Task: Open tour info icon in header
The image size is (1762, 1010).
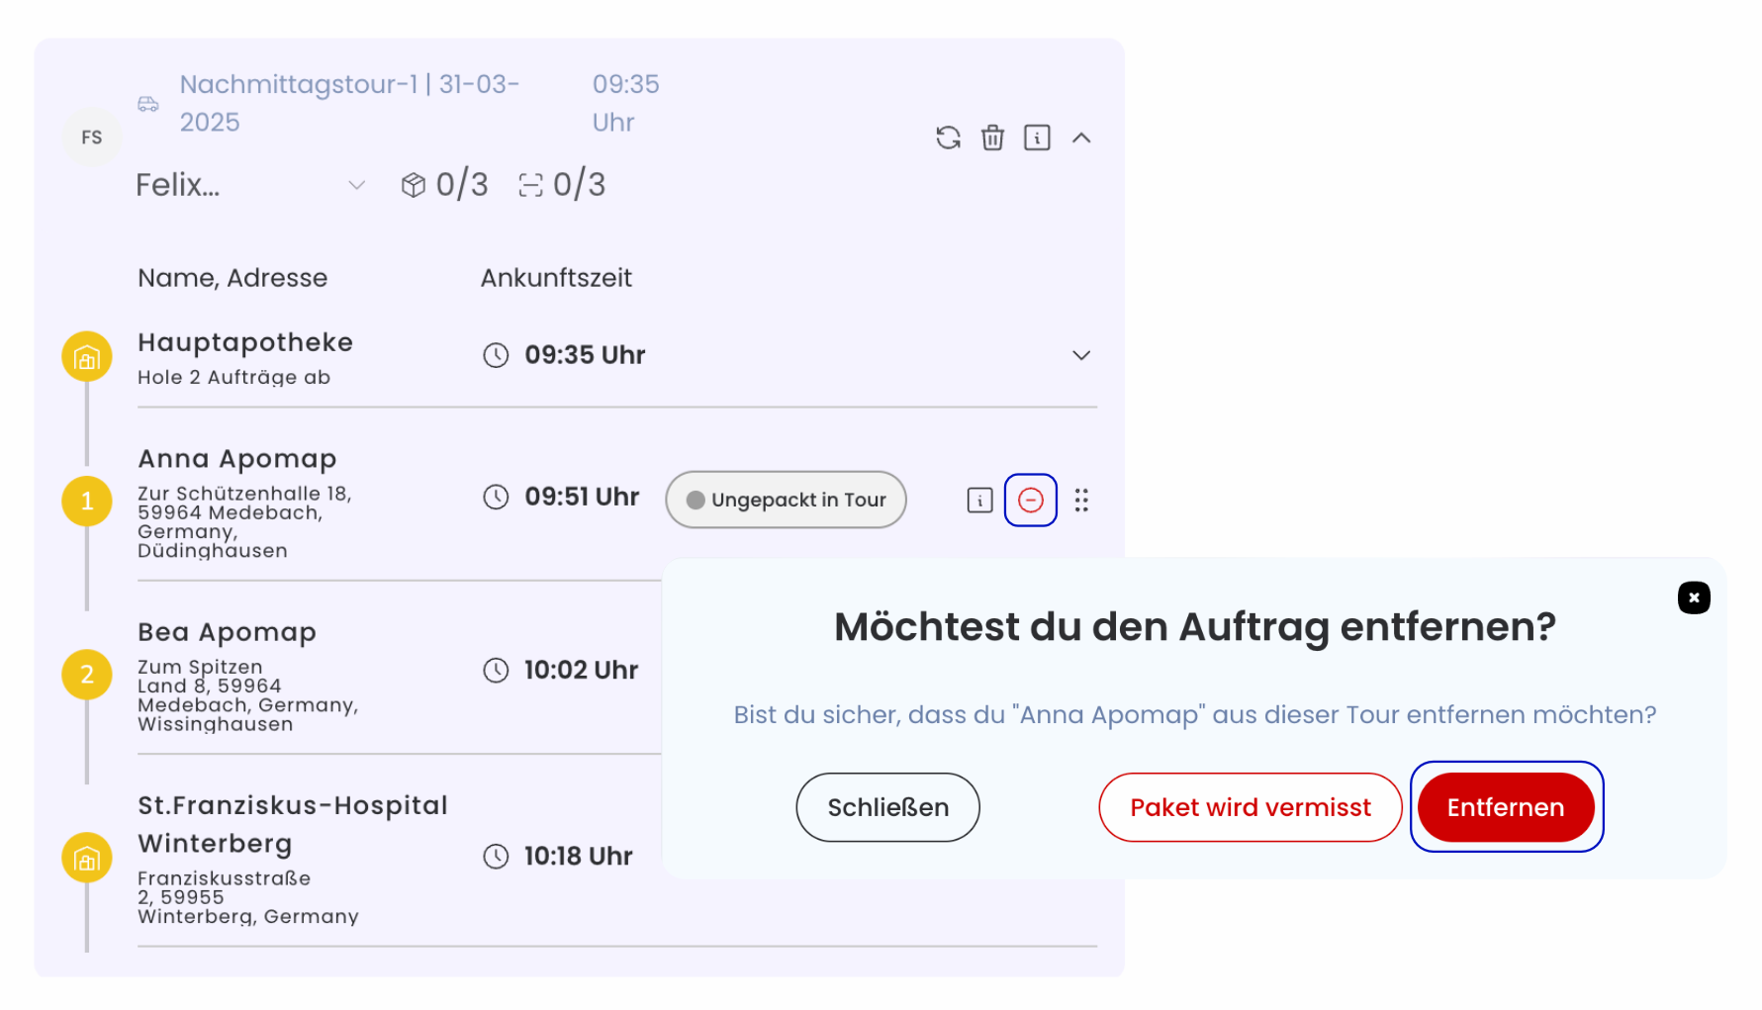Action: coord(1037,138)
